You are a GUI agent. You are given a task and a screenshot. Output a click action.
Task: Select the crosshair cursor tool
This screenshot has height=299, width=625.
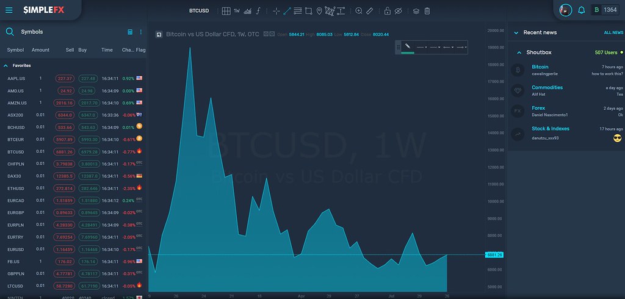point(276,11)
